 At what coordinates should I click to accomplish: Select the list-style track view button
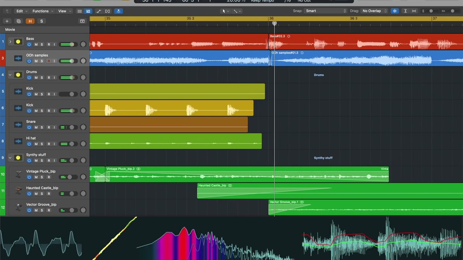pos(88,11)
